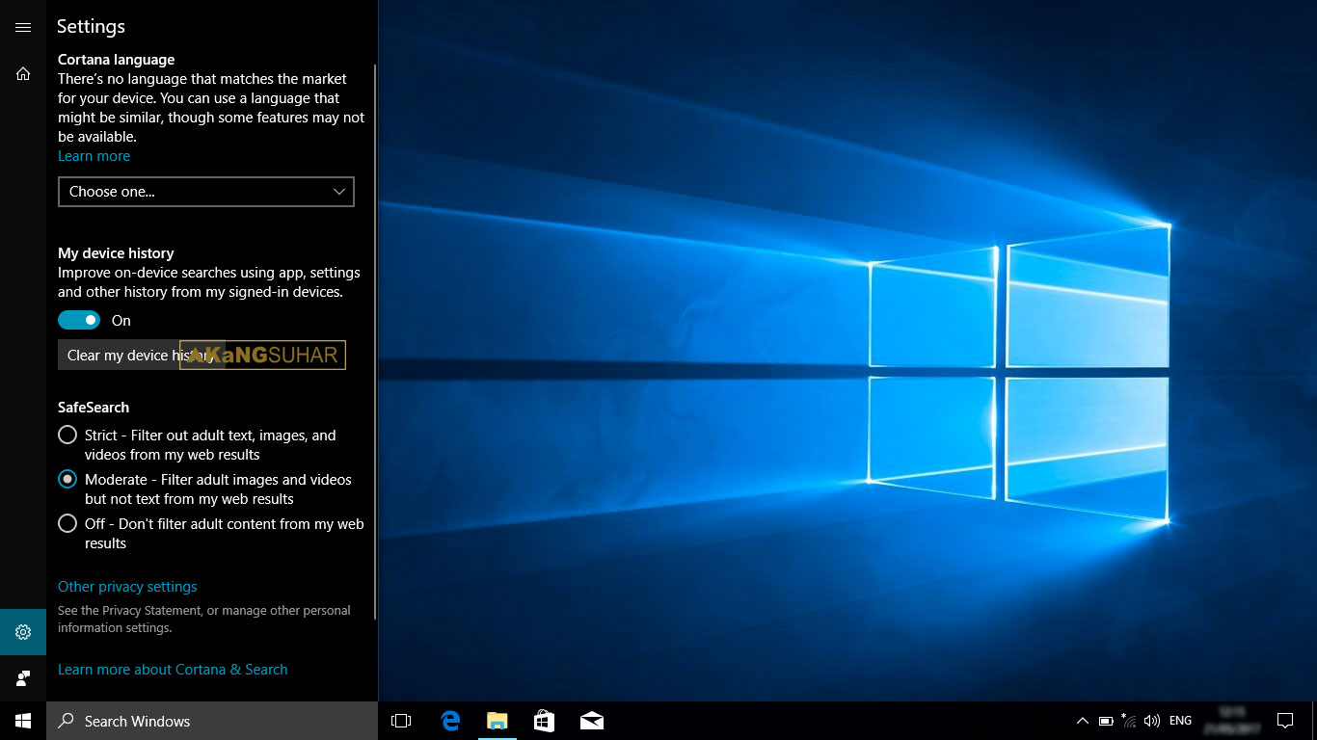The image size is (1317, 740).
Task: Open the Cortana language 'Choose one...' dropdown
Action: pos(206,192)
